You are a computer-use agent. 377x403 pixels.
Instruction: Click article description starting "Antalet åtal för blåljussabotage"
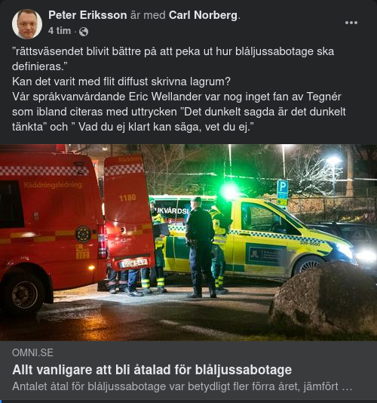[182, 386]
